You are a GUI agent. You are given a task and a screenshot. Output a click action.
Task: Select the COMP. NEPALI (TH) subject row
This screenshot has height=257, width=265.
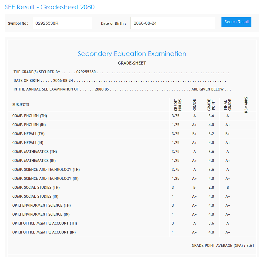pyautogui.click(x=28, y=134)
